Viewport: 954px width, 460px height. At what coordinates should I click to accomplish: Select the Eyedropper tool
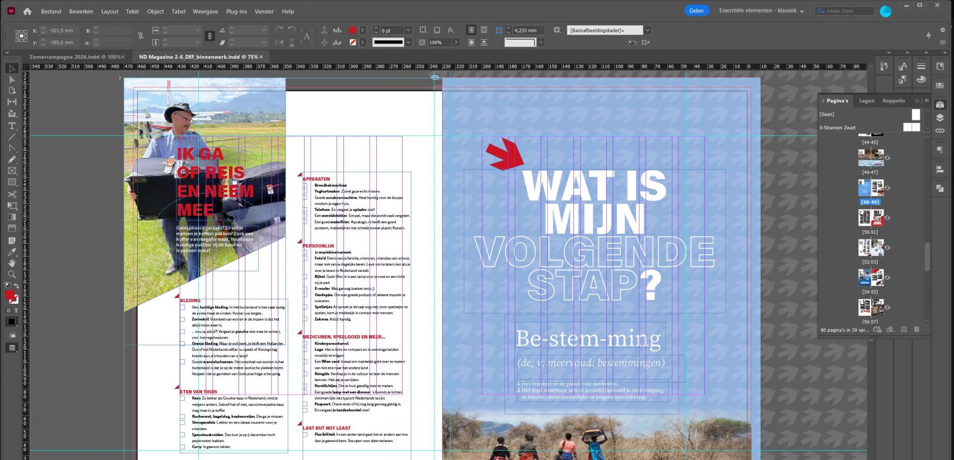tap(12, 252)
